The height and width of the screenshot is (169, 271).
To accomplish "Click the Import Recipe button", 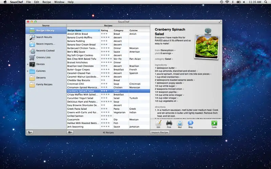I will (x=160, y=132).
